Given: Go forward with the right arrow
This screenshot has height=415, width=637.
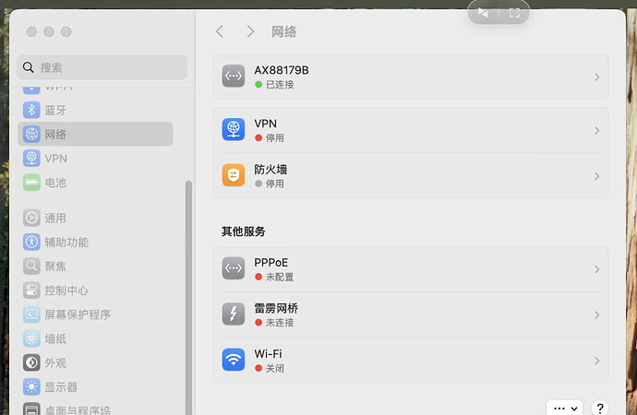Looking at the screenshot, I should pos(250,31).
